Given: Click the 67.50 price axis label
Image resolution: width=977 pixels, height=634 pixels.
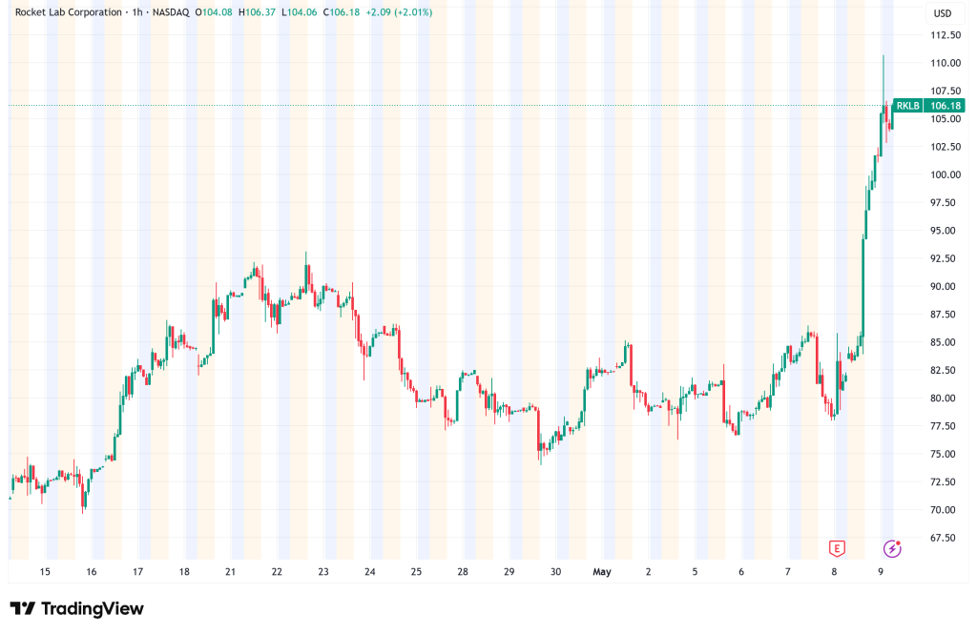Looking at the screenshot, I should (x=944, y=538).
